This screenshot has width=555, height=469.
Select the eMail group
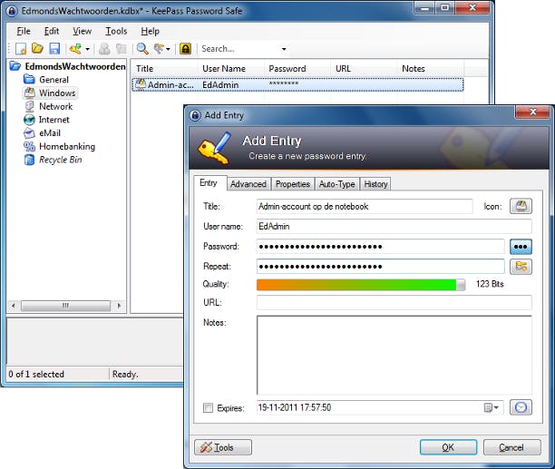click(50, 133)
